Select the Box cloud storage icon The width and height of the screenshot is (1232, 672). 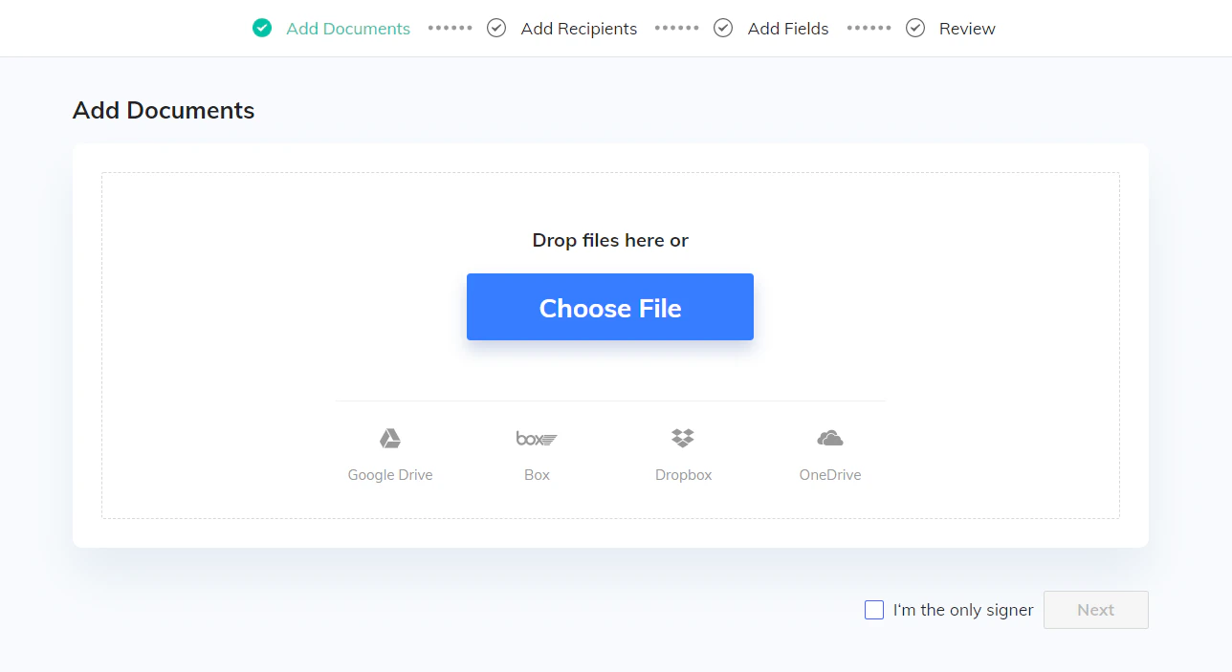pos(537,438)
